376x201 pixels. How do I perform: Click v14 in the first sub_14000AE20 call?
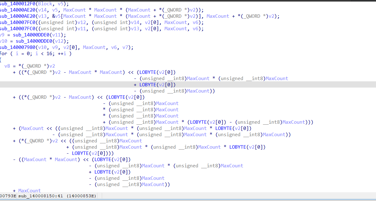(42, 10)
